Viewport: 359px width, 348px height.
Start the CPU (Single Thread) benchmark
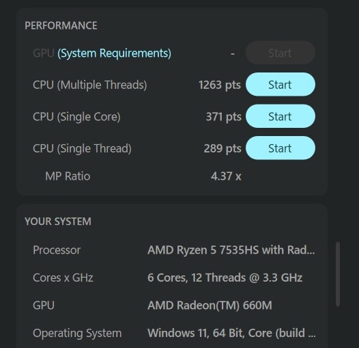[x=281, y=148]
